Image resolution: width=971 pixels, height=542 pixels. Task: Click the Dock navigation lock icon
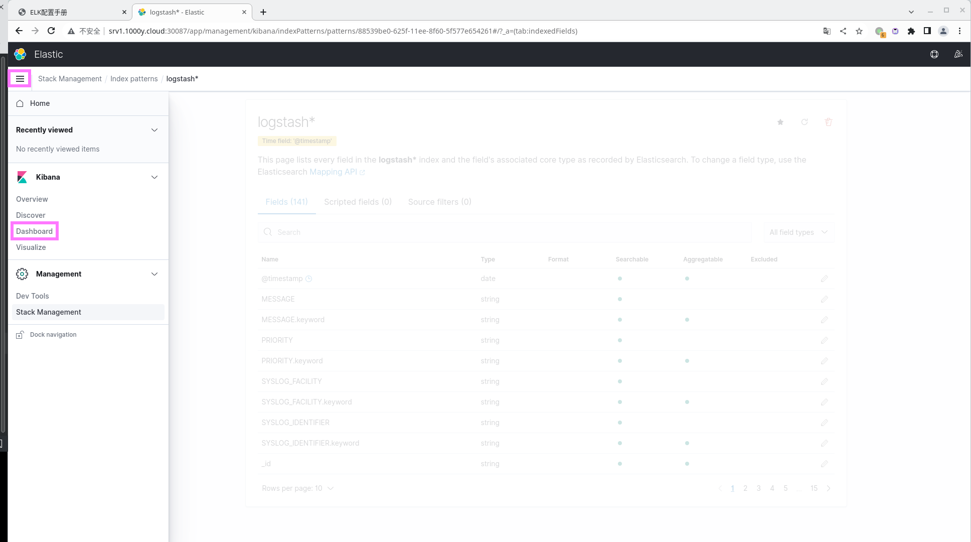[x=20, y=335]
